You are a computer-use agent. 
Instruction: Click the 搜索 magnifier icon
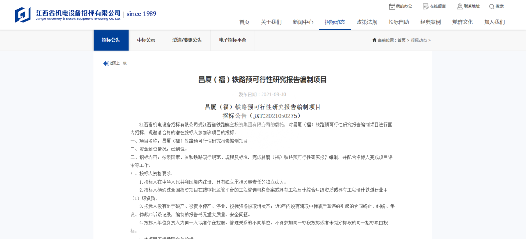[x=491, y=6]
